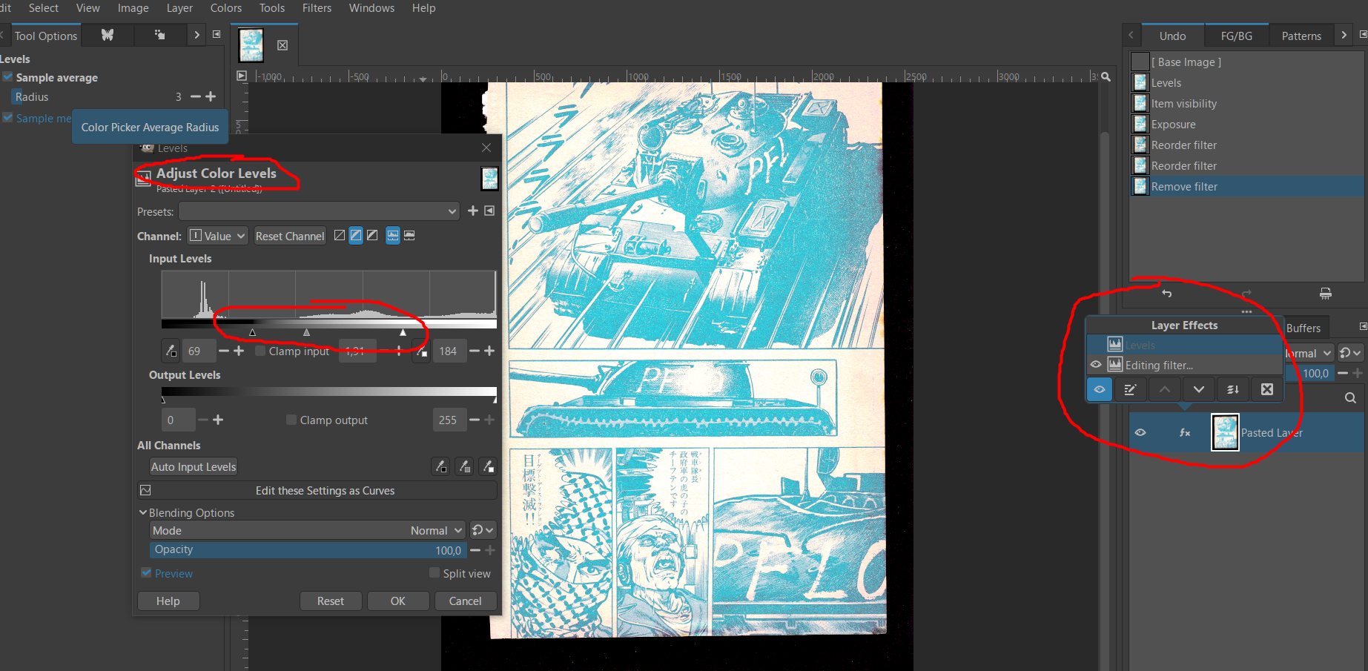Screen dimensions: 1368x671
Task: Switch to the Patterns tab
Action: (x=1301, y=36)
